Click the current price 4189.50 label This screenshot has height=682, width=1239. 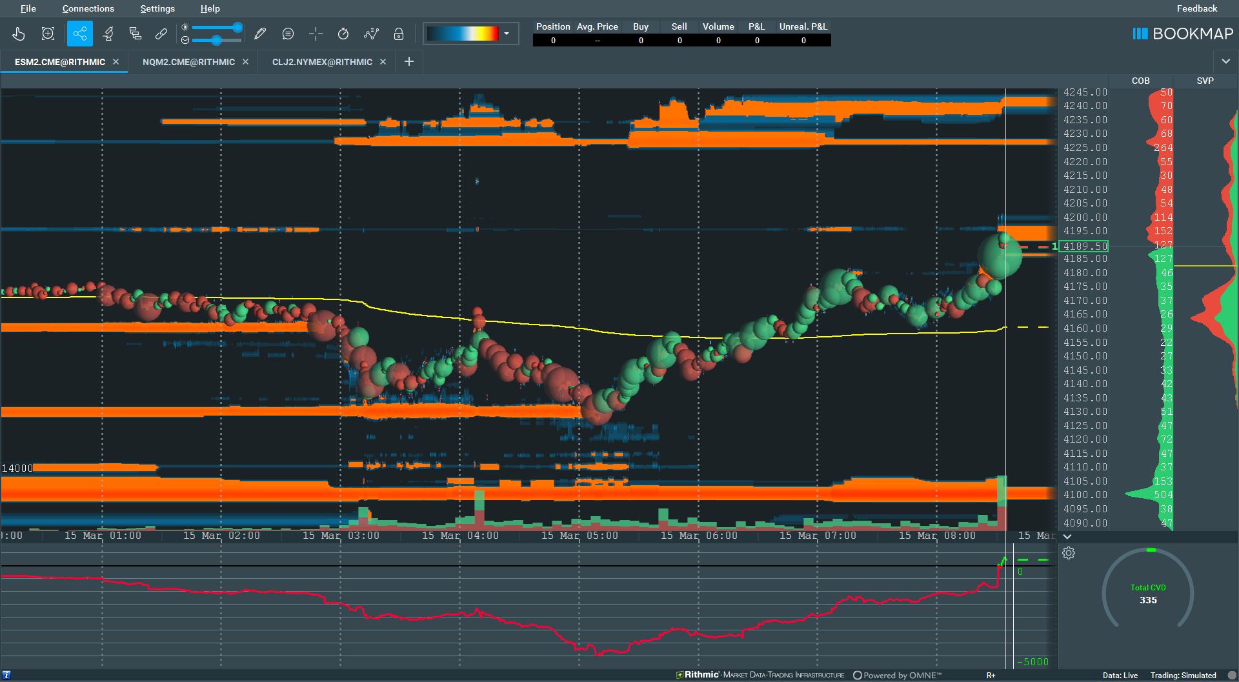click(1085, 246)
